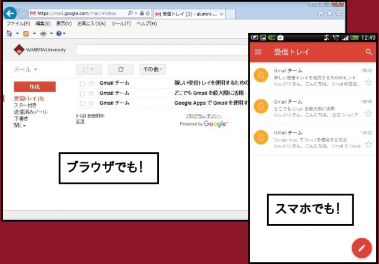This screenshot has width=379, height=264.
Task: Tap the red compose pencil button on phone
Action: click(x=362, y=248)
